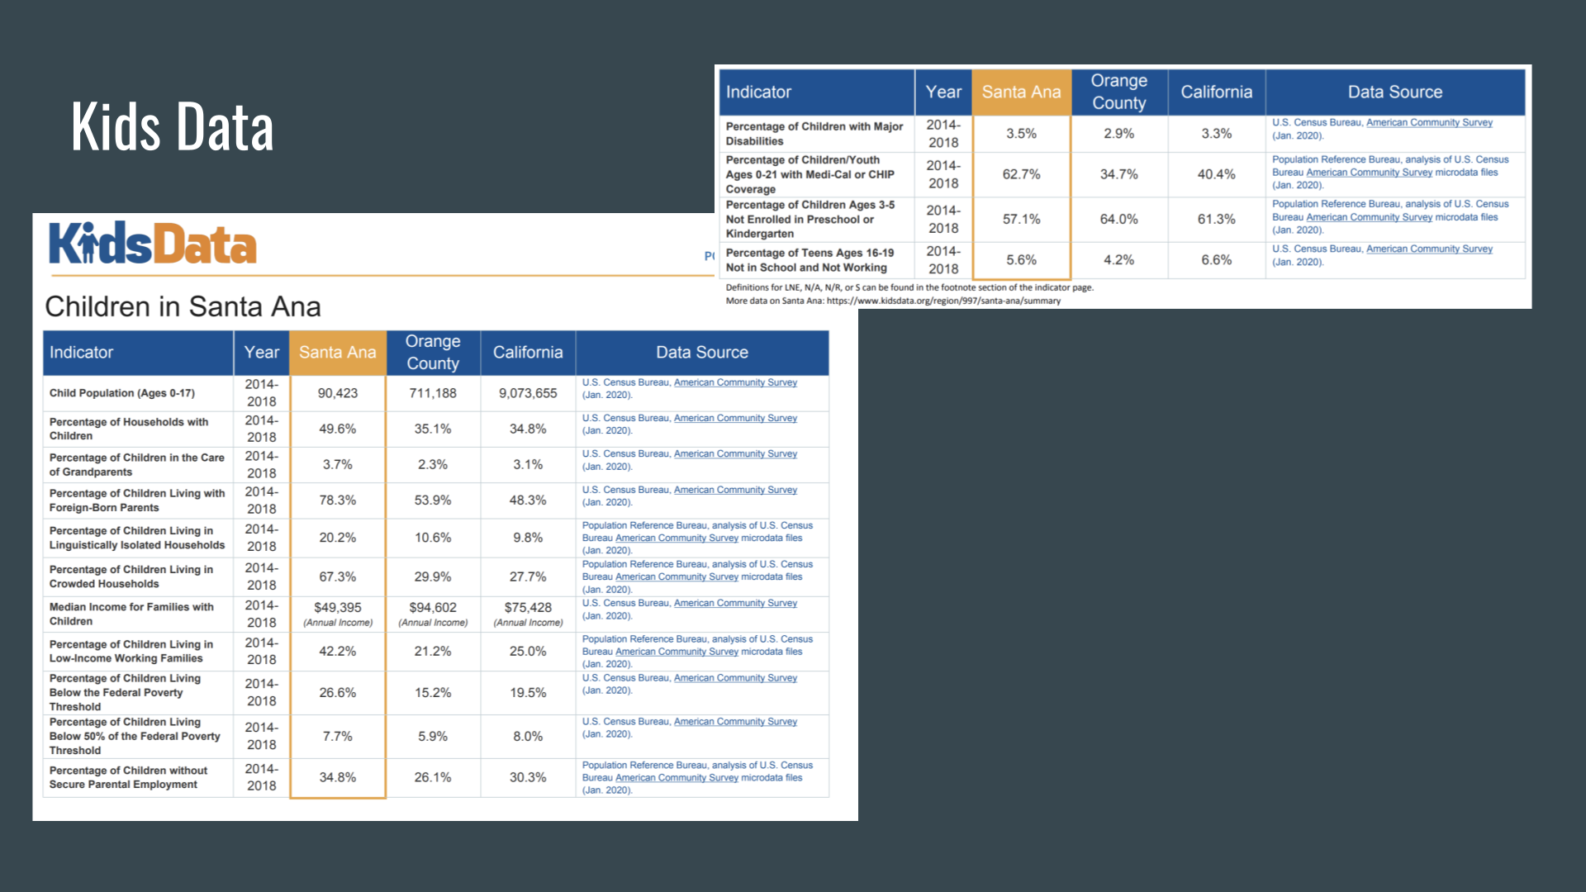Open American Community Survey link in Median Income row

coord(735,603)
